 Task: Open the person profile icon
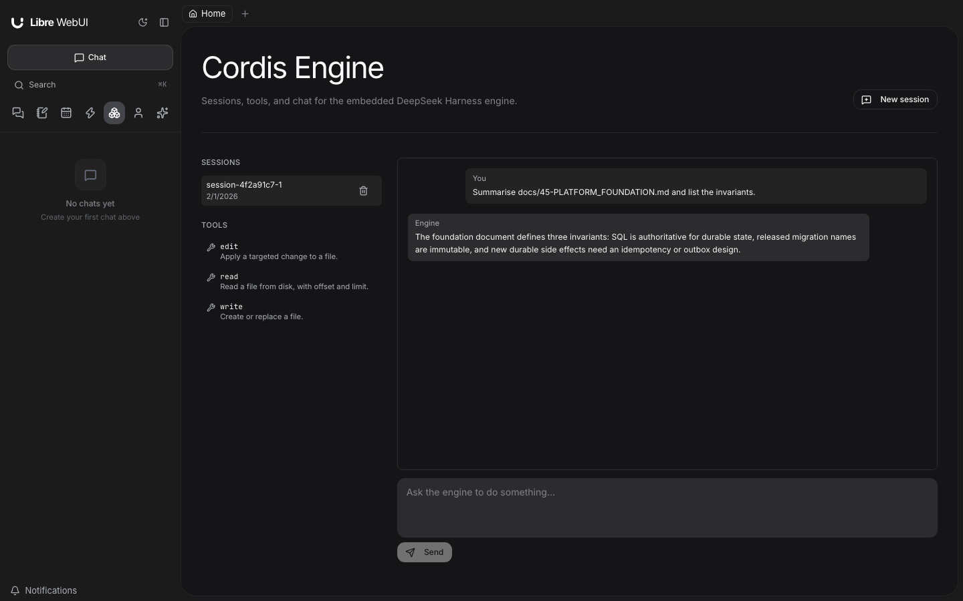click(x=138, y=113)
